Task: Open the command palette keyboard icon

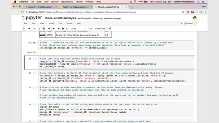Action: click(x=91, y=28)
